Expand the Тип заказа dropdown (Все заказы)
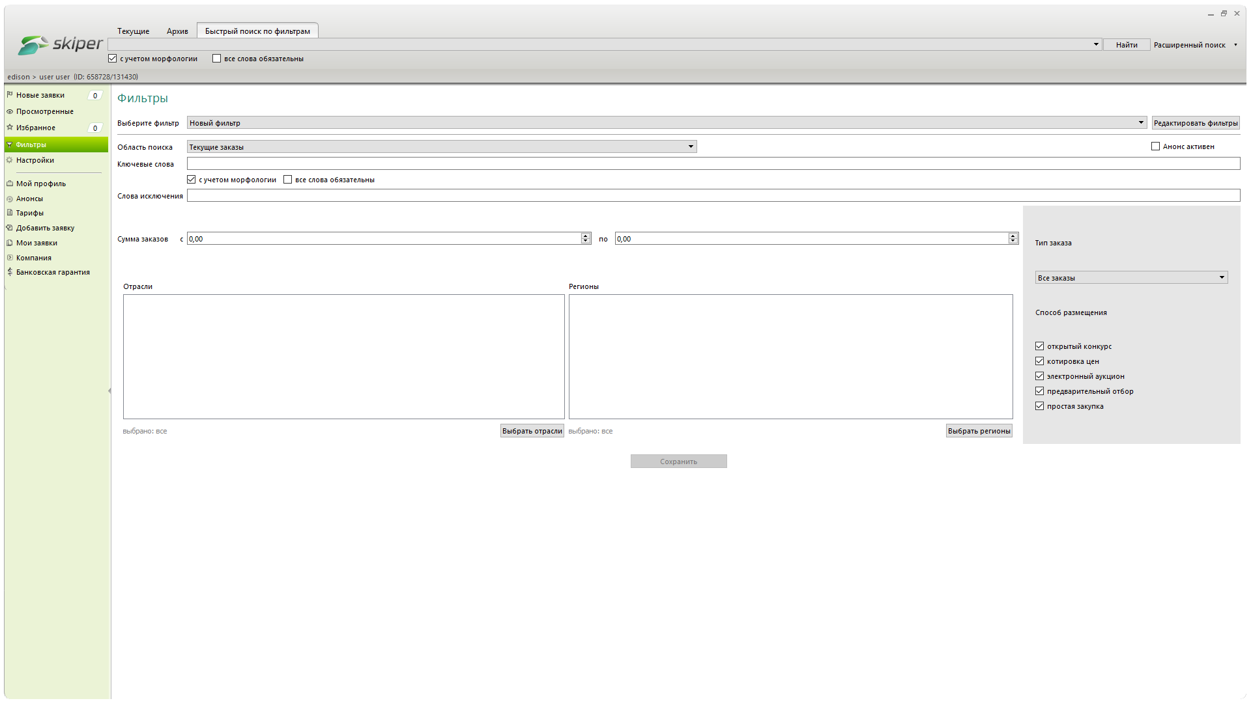 pyautogui.click(x=1222, y=278)
